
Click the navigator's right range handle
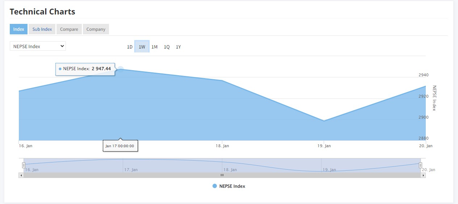click(420, 165)
